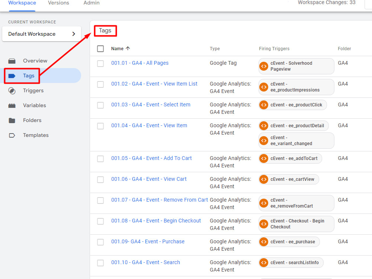This screenshot has width=372, height=279.
Task: Open tag 001.02 View Item List
Action: pyautogui.click(x=154, y=84)
